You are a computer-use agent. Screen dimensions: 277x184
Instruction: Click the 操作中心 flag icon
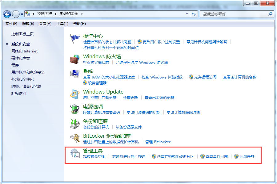pos(75,39)
